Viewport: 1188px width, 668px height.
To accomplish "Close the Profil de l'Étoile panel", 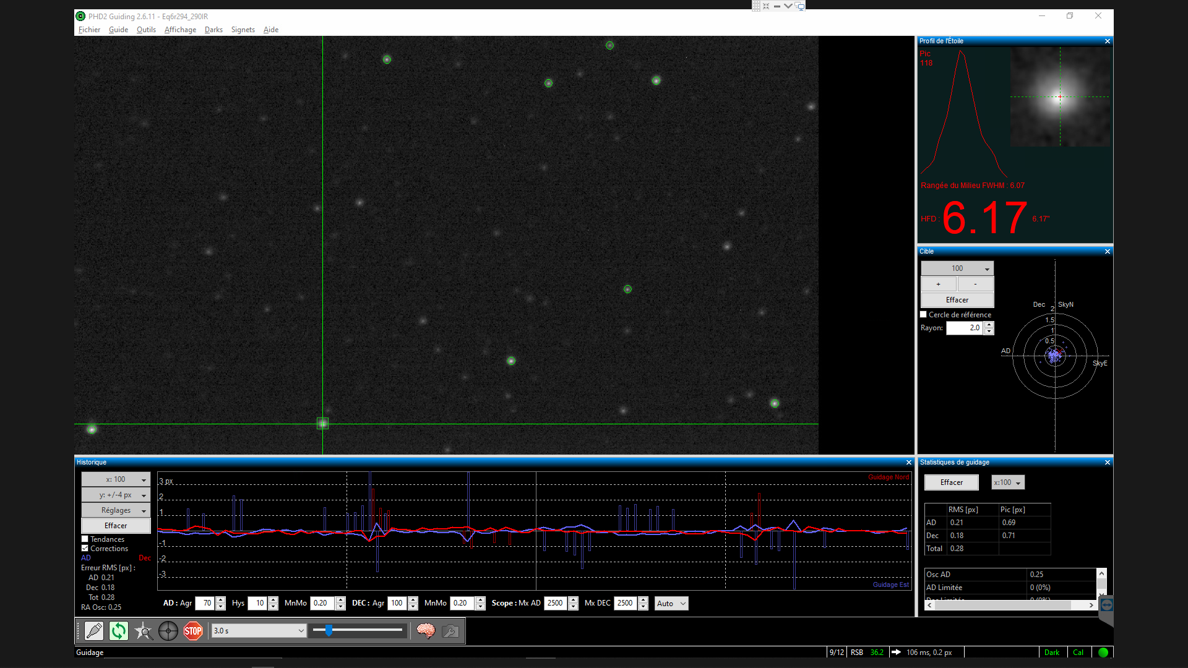I will point(1108,41).
